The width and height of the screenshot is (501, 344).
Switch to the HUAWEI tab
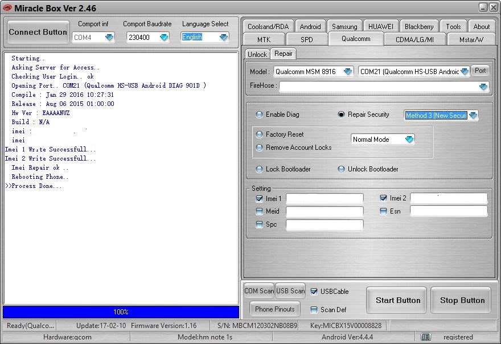tap(380, 27)
